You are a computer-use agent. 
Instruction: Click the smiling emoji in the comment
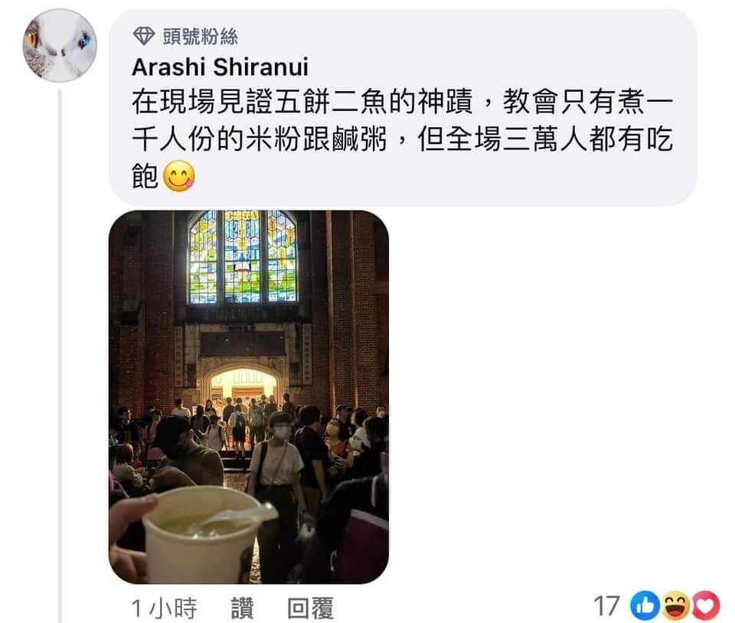178,176
